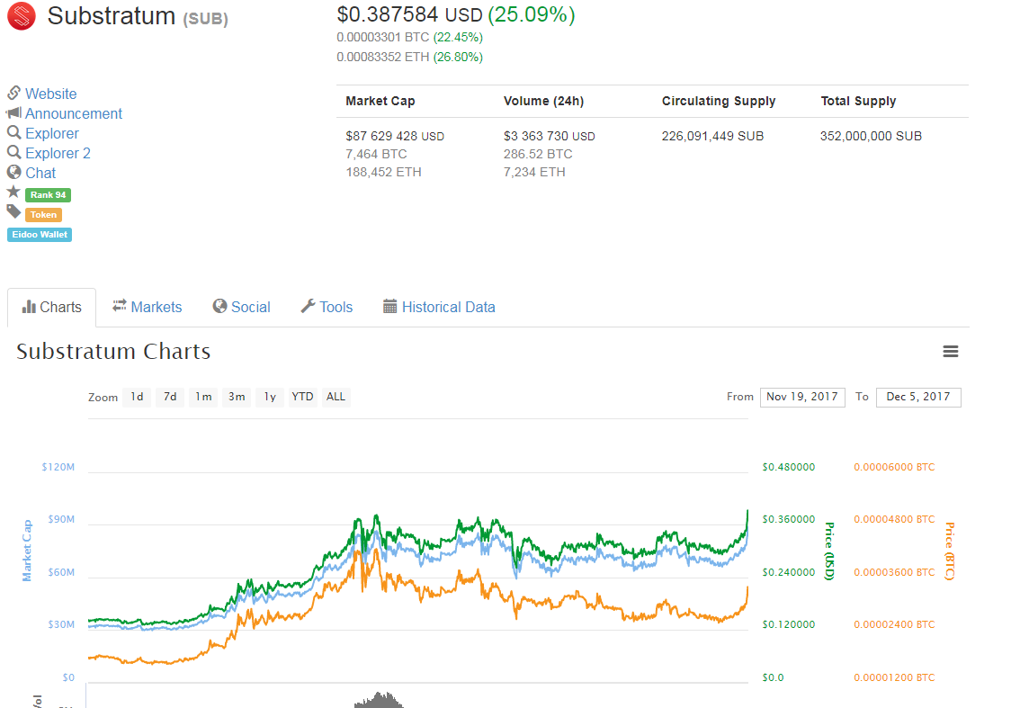Switch to the Charts tab
The height and width of the screenshot is (708, 1020).
(x=52, y=307)
